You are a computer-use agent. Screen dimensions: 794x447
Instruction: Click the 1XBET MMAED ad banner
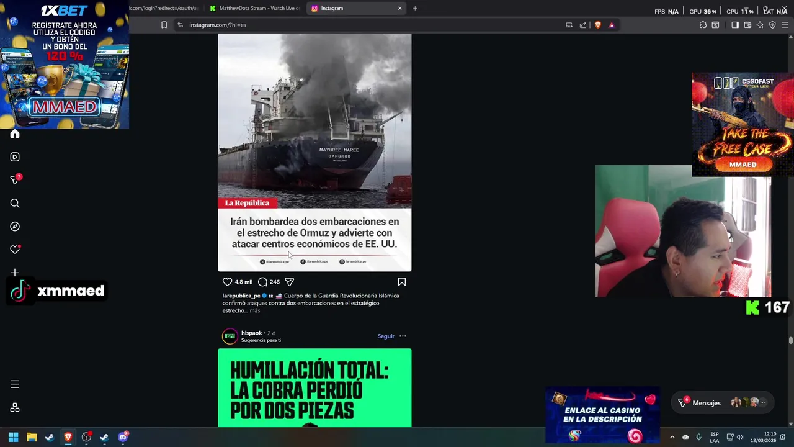coord(65,65)
